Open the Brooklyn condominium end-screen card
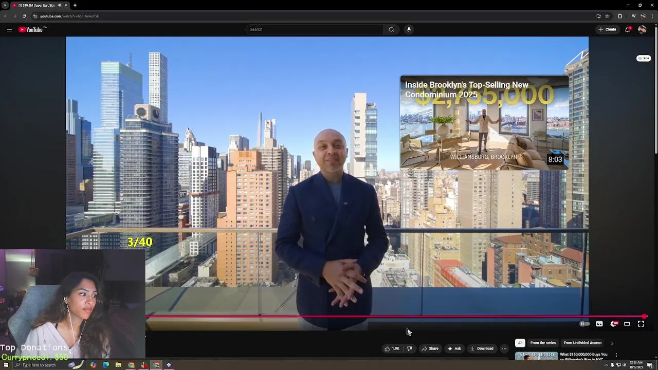Viewport: 658px width, 370px height. tap(485, 123)
